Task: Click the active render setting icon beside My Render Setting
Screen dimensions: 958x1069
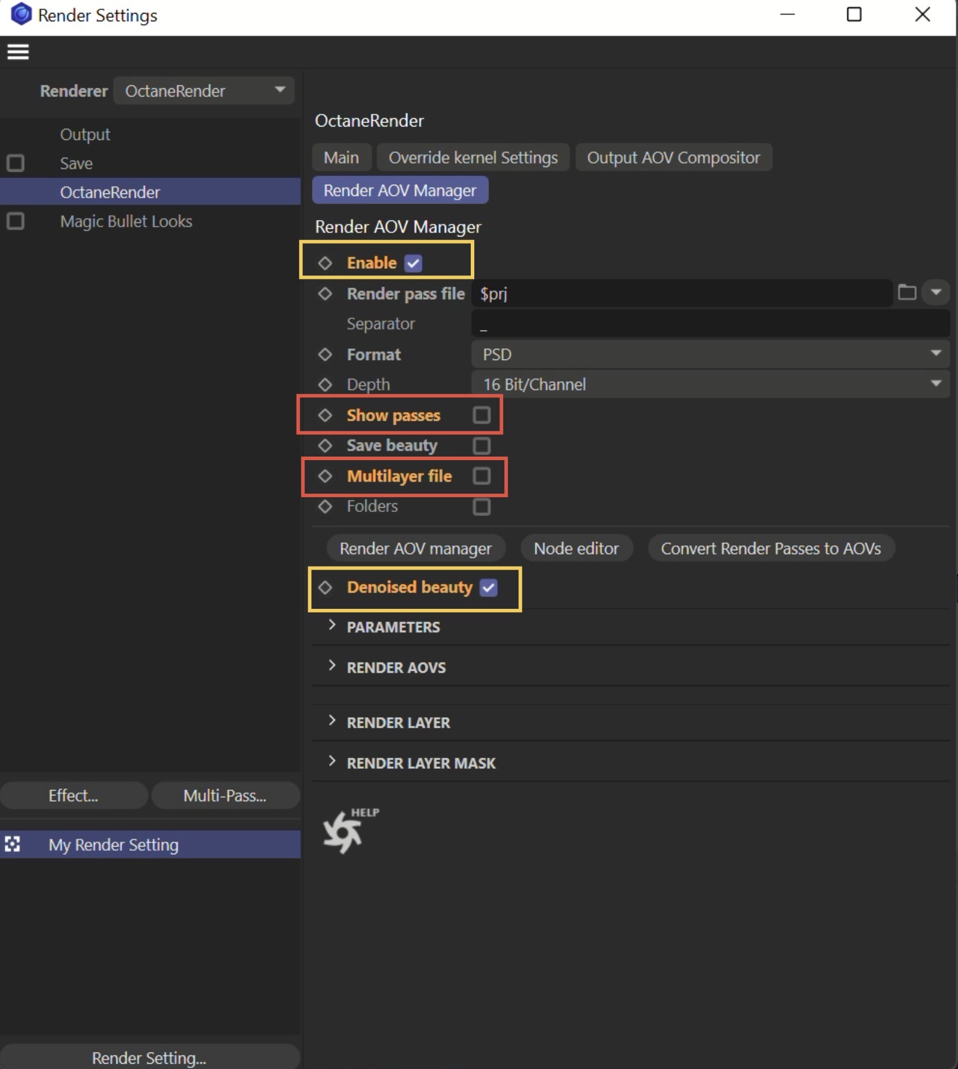Action: 12,844
